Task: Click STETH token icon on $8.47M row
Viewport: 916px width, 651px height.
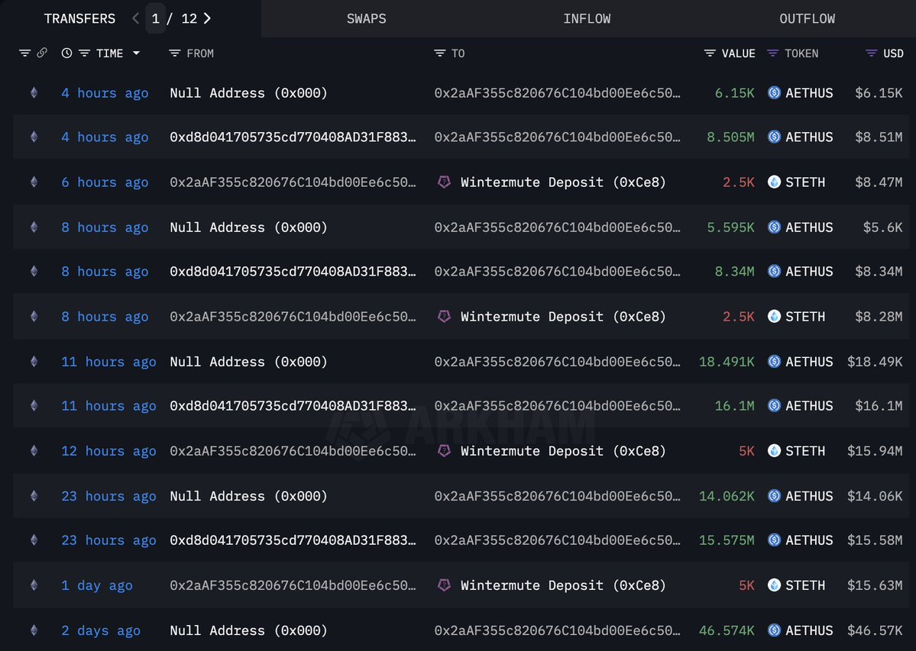Action: coord(774,182)
